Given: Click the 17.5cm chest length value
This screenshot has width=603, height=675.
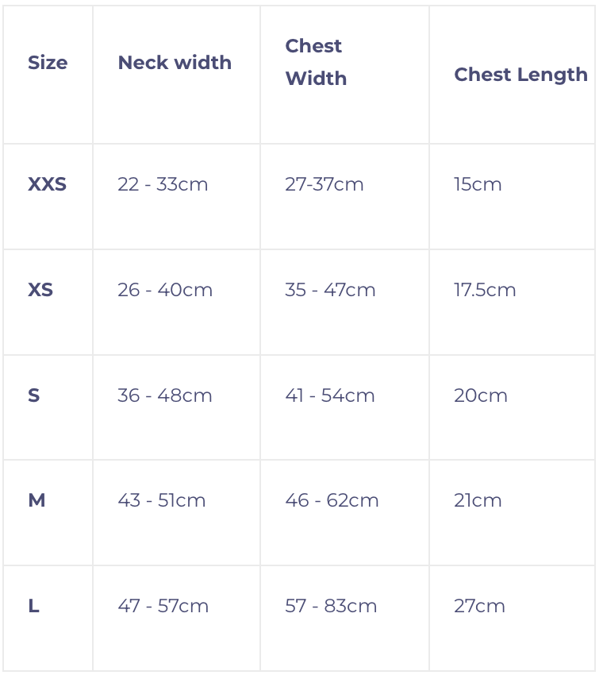Looking at the screenshot, I should pos(485,290).
